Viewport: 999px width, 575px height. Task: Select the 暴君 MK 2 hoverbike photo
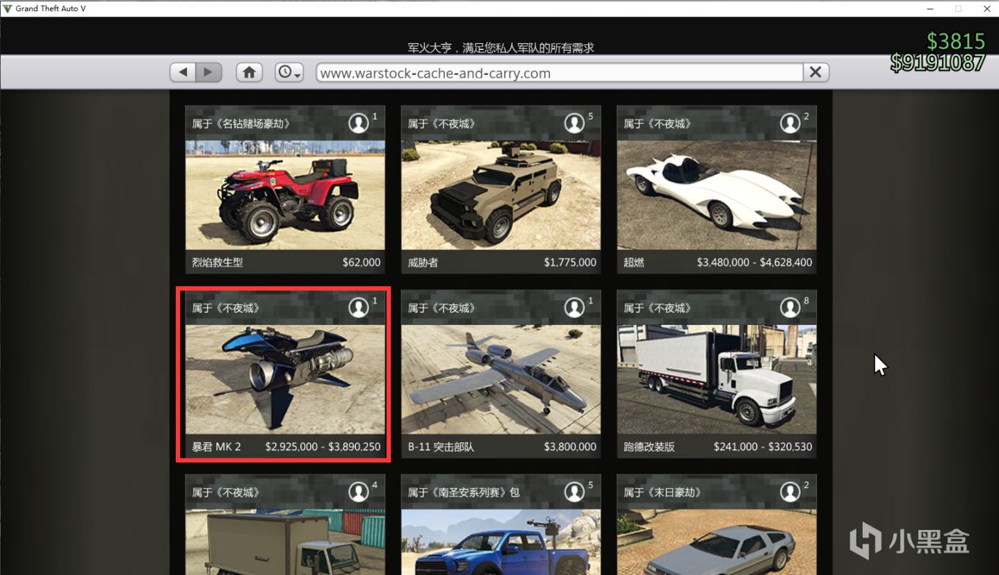tap(285, 379)
